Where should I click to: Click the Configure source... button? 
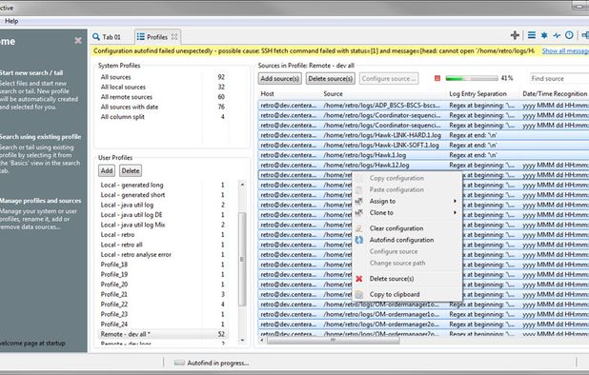click(x=389, y=78)
